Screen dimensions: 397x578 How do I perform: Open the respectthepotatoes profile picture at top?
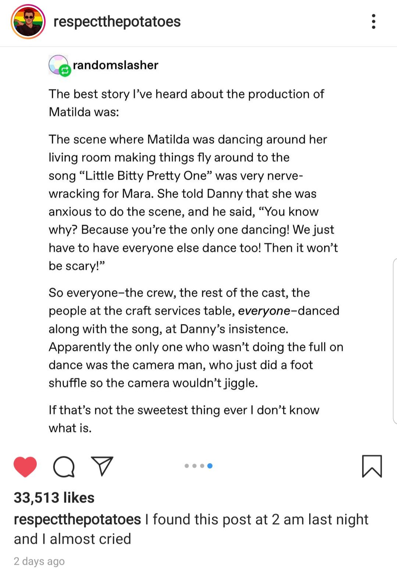point(28,22)
